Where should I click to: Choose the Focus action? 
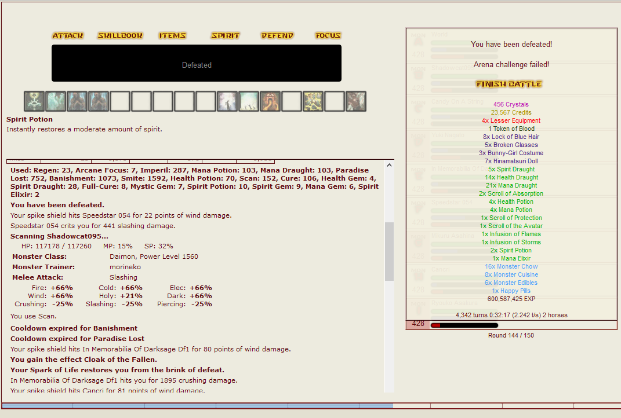pos(328,35)
